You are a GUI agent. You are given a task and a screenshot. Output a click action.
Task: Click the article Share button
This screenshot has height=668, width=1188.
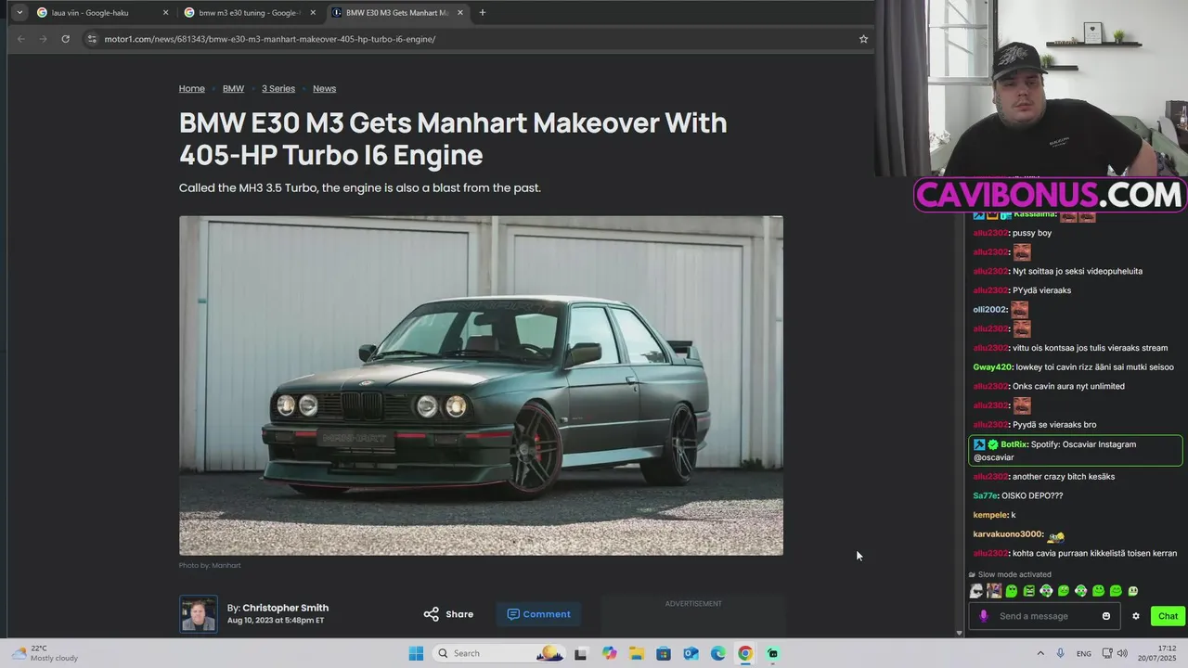tap(448, 614)
